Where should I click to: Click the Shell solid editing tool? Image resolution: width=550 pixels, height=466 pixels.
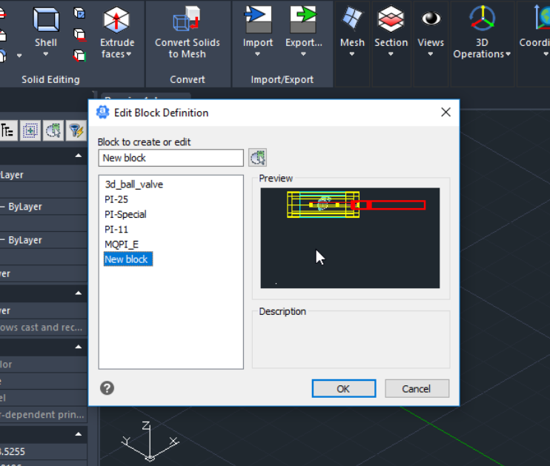(x=46, y=22)
